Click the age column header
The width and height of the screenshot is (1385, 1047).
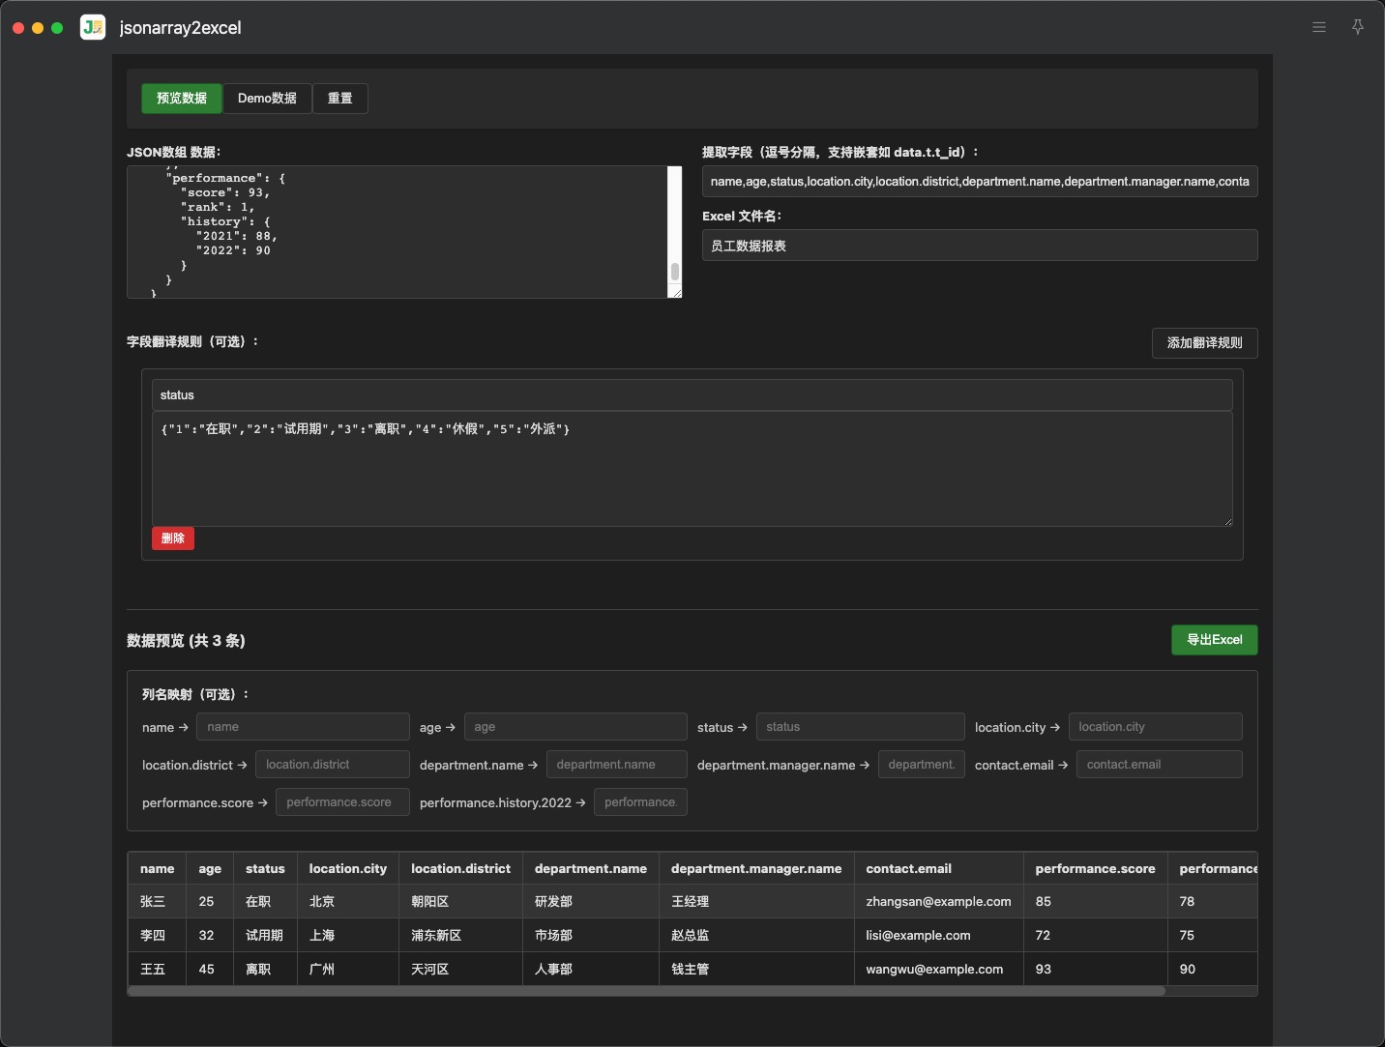point(210,868)
